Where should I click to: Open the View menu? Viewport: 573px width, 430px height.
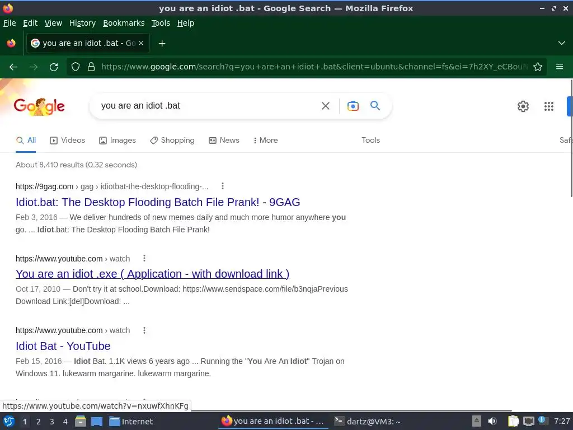tap(53, 23)
